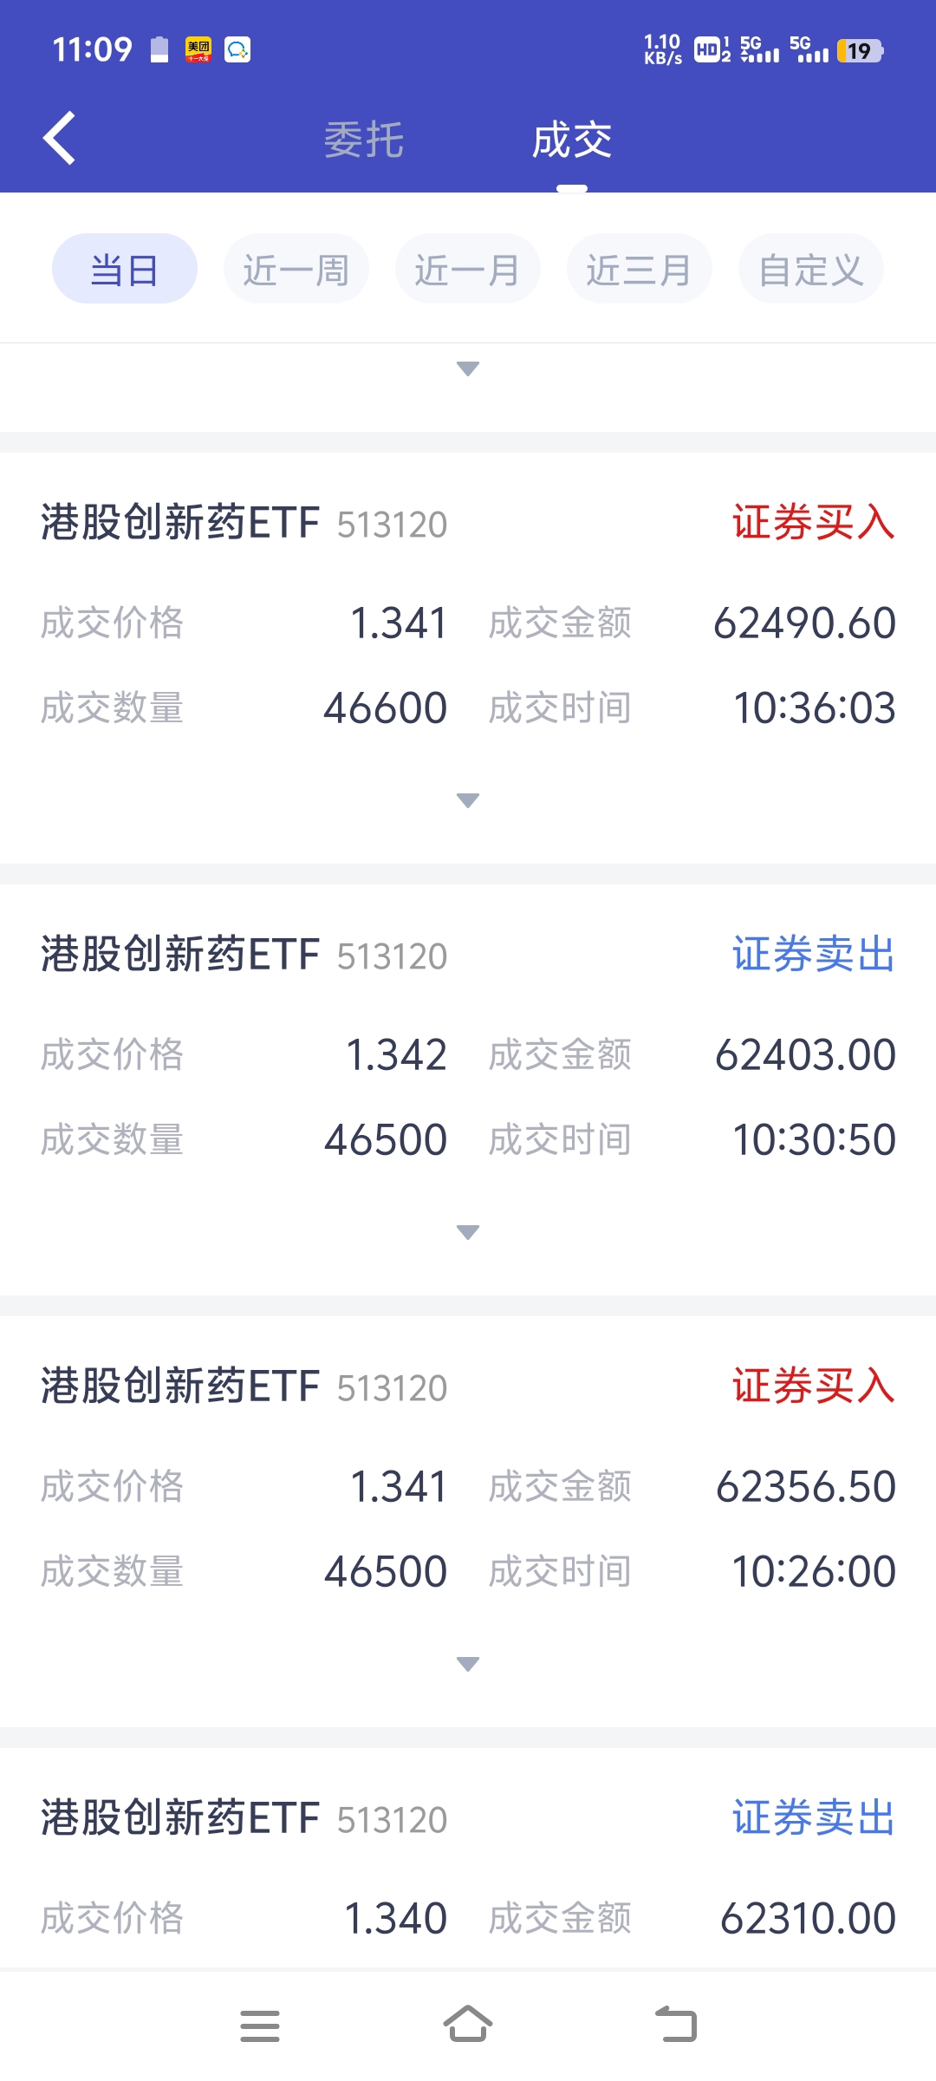Tap the Meituan notification icon in status bar
936x2081 pixels.
(198, 49)
